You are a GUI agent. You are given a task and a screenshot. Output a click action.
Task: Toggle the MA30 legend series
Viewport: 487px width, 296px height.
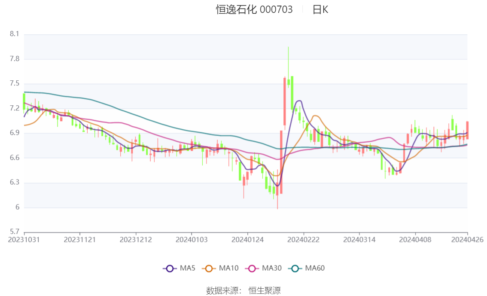click(x=263, y=269)
